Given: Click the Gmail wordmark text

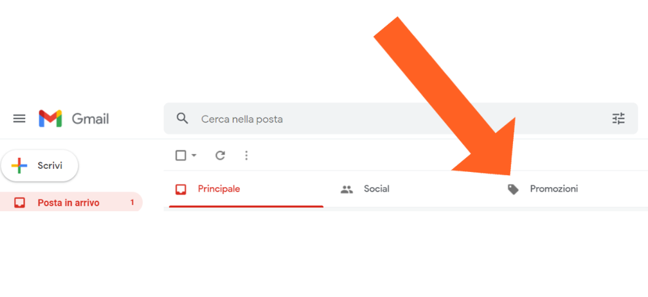Looking at the screenshot, I should 91,119.
